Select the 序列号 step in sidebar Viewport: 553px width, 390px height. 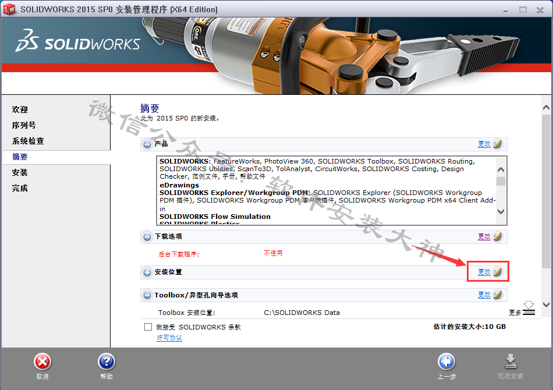click(x=24, y=125)
